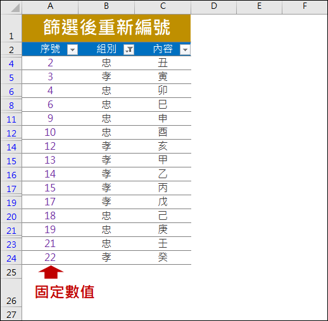Select row 21 header
Screen dimensions: 328x321
[11, 230]
